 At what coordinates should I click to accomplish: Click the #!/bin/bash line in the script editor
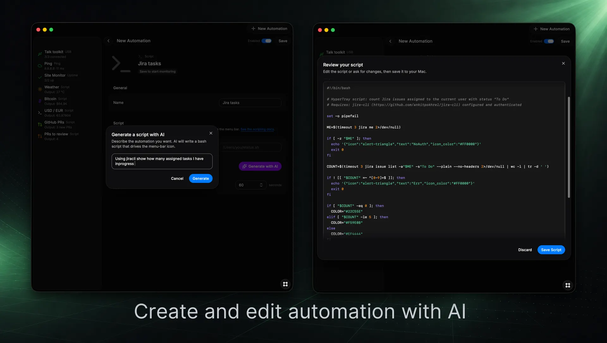[x=338, y=88]
